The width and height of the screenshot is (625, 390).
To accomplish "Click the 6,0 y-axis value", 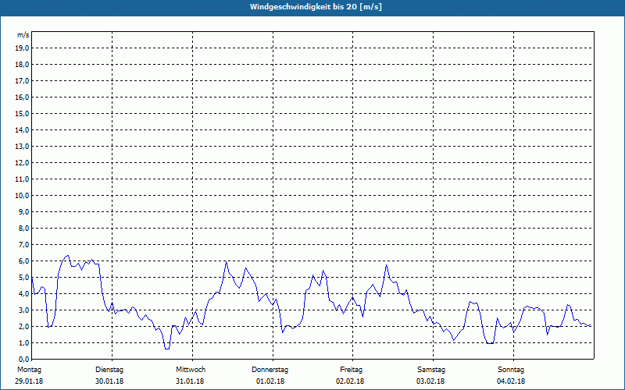I will (23, 261).
